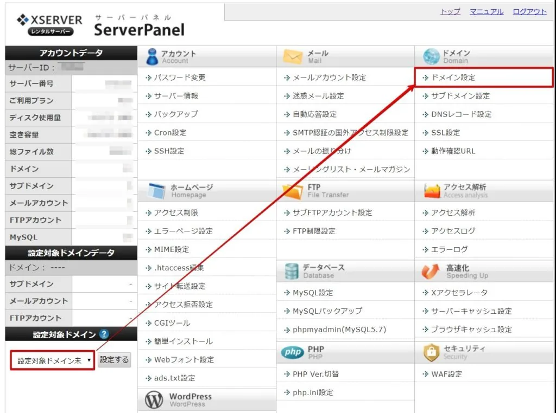Click the ディスク使用量 label

point(35,118)
